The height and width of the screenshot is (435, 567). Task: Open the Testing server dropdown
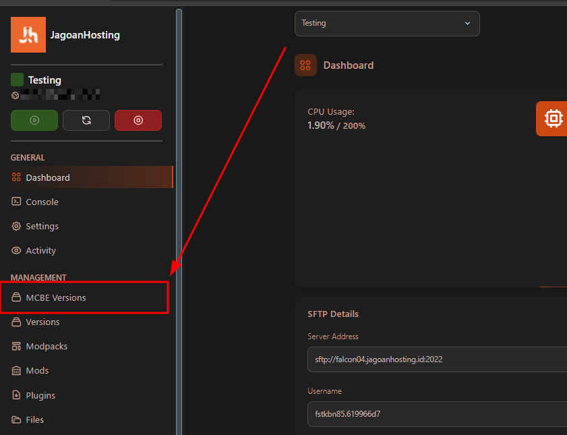click(386, 23)
